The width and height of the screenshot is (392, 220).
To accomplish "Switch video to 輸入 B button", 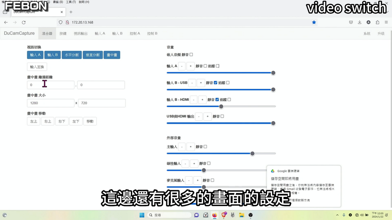I will [53, 55].
